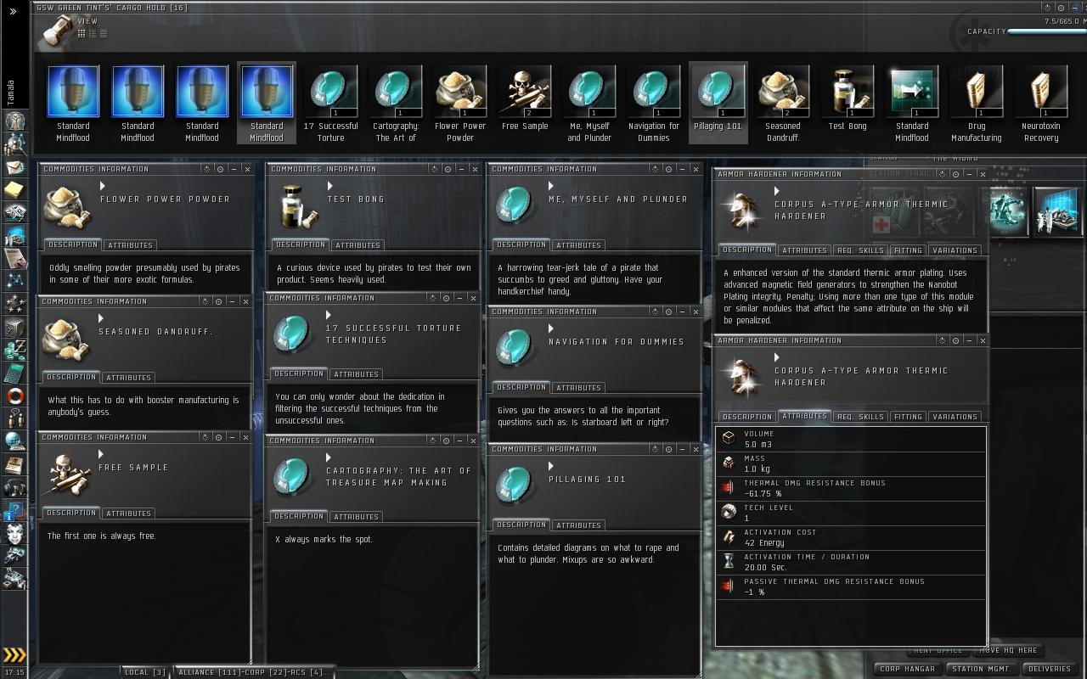The image size is (1087, 679).
Task: Open the mail envelope icon in sidebar
Action: [14, 167]
